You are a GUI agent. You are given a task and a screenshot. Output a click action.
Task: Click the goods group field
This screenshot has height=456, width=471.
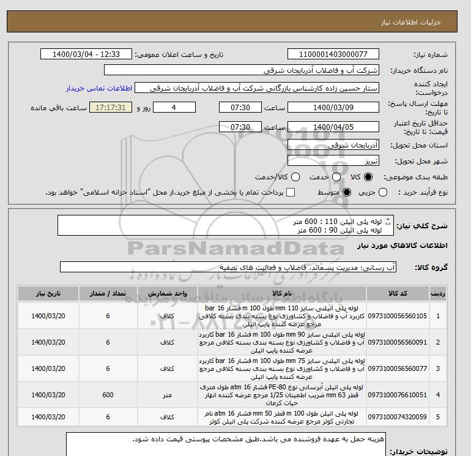coord(228,267)
